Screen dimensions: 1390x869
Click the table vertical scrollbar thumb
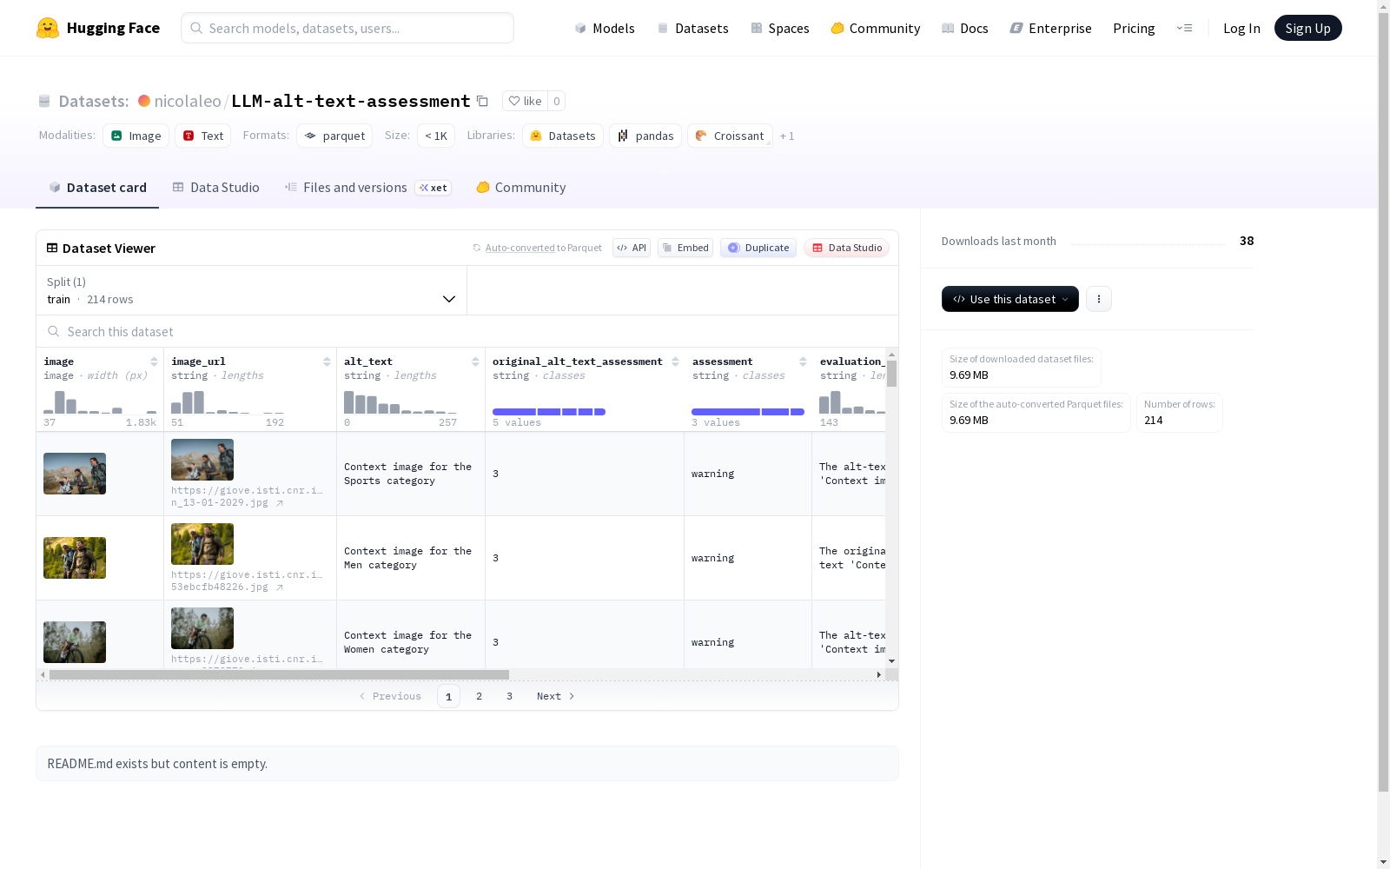[x=891, y=374]
